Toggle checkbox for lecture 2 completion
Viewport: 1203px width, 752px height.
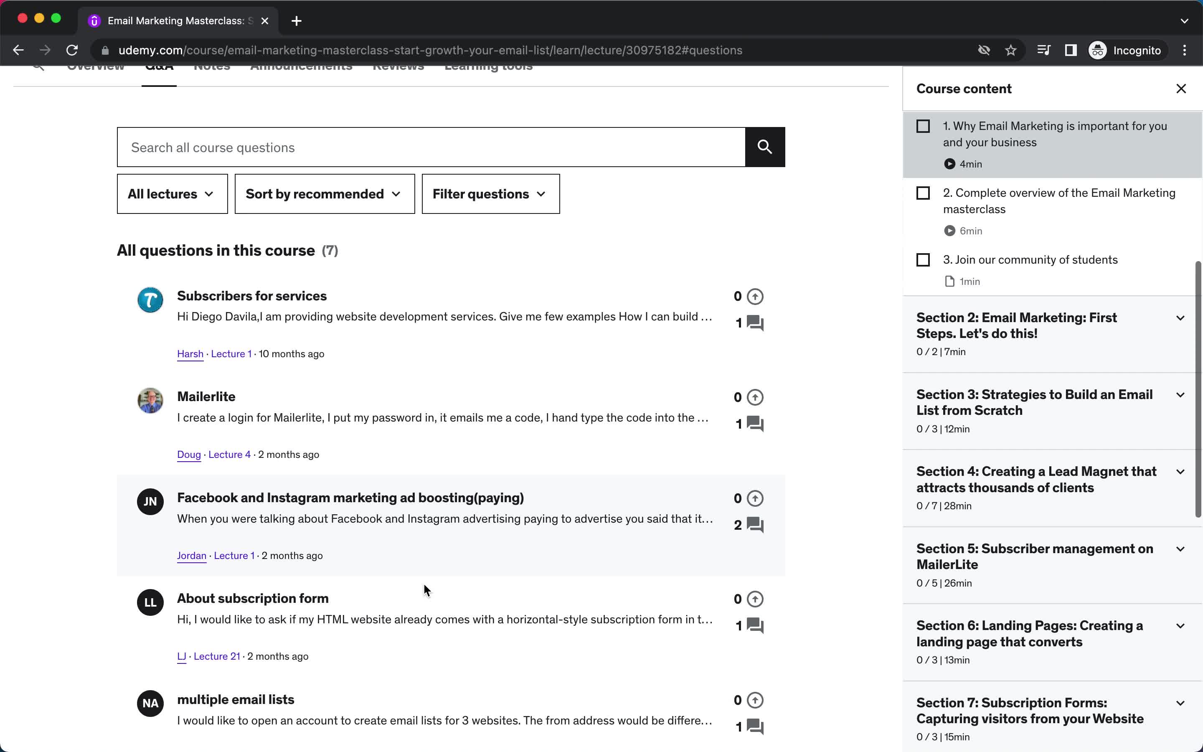(x=923, y=192)
